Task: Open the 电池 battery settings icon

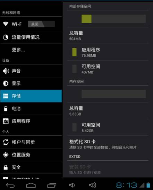Action: pos(6,109)
